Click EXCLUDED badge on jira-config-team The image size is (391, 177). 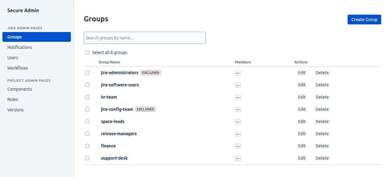tap(145, 109)
